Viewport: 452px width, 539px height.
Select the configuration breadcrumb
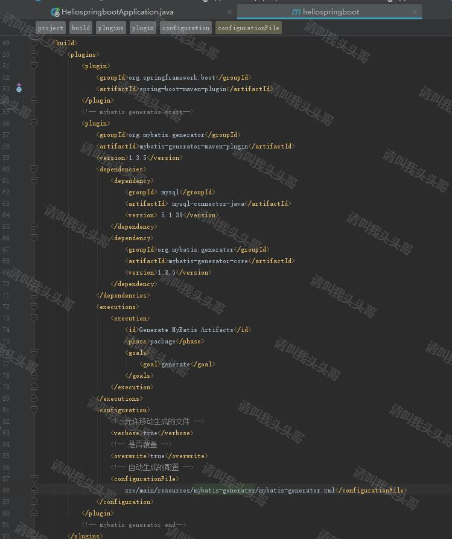(x=186, y=28)
